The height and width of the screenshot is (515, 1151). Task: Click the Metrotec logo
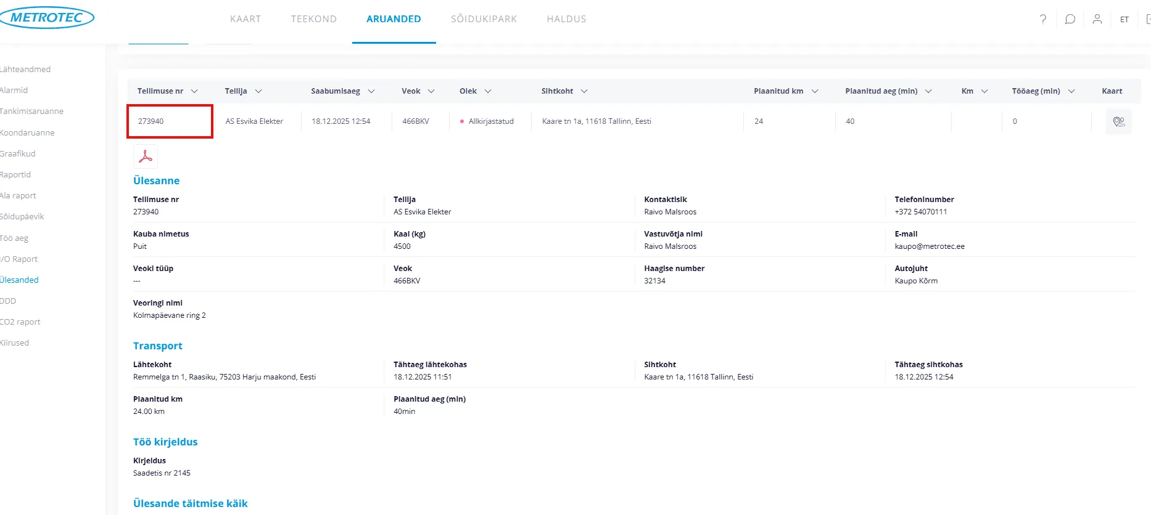point(46,18)
